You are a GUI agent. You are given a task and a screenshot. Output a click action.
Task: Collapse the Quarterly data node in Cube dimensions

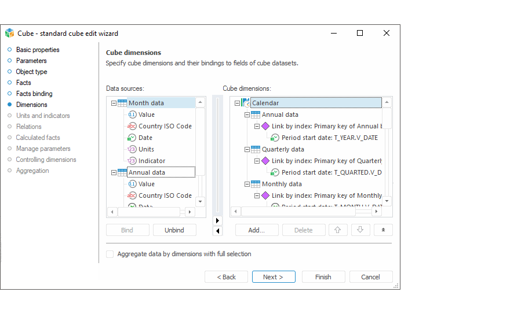[x=247, y=149]
